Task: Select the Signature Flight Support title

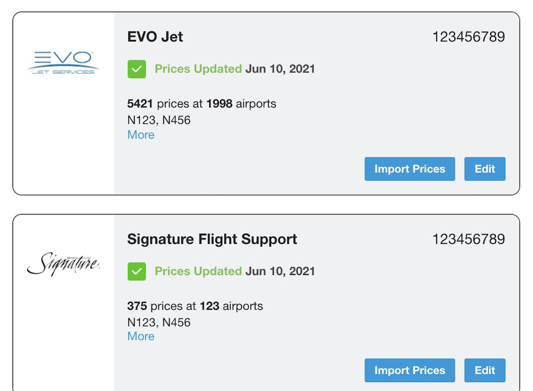Action: pos(212,239)
